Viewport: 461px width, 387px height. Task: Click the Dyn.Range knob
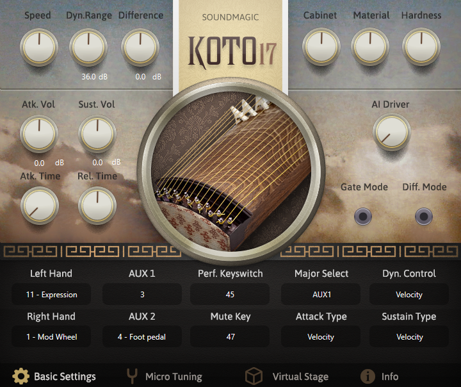[88, 47]
